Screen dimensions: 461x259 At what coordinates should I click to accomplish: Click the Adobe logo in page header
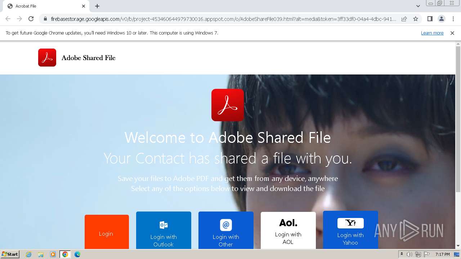pyautogui.click(x=47, y=58)
